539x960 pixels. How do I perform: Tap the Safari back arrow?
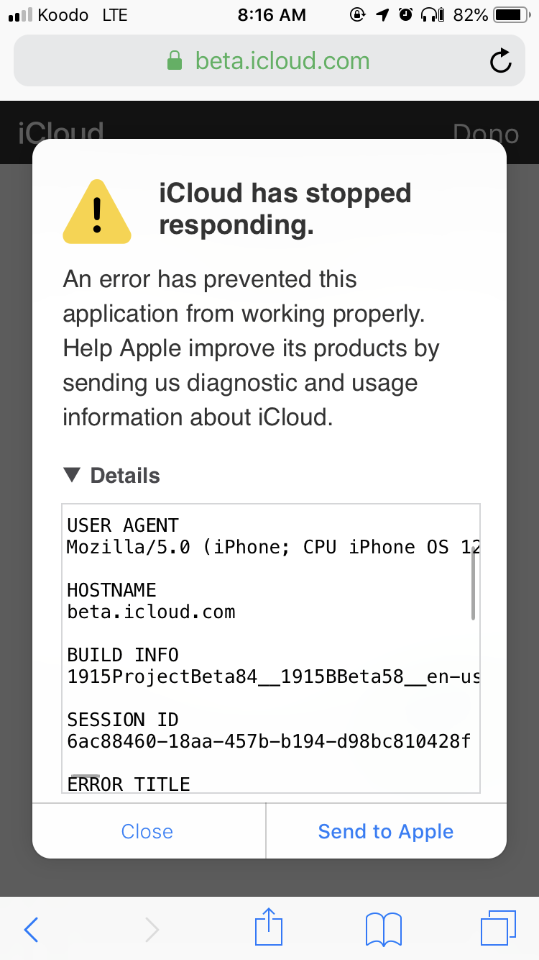31,929
